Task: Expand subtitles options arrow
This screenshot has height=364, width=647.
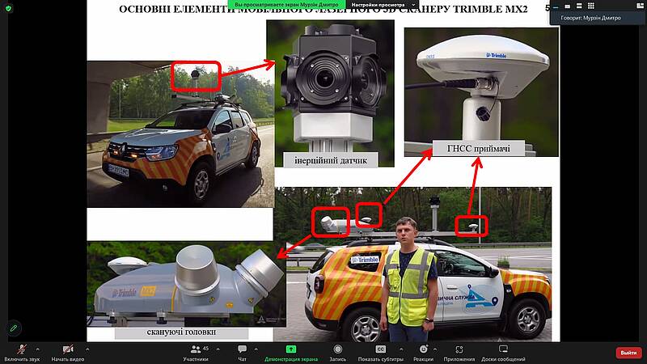Action: (x=401, y=349)
